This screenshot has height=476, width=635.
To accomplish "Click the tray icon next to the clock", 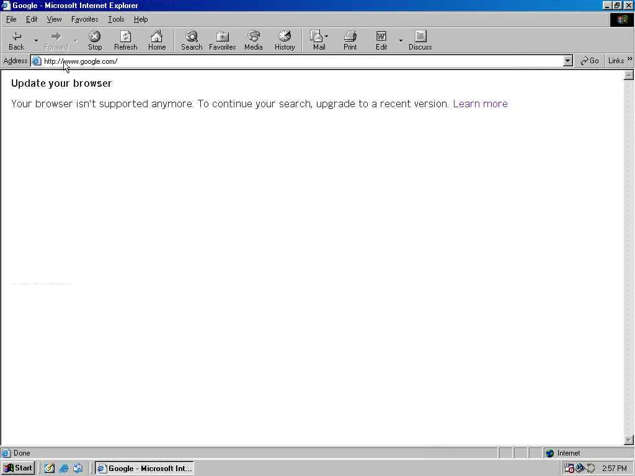I will [x=590, y=469].
